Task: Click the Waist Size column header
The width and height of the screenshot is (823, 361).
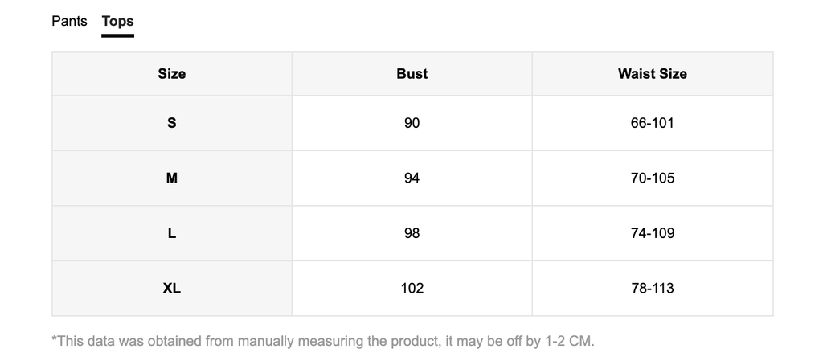Action: tap(652, 74)
